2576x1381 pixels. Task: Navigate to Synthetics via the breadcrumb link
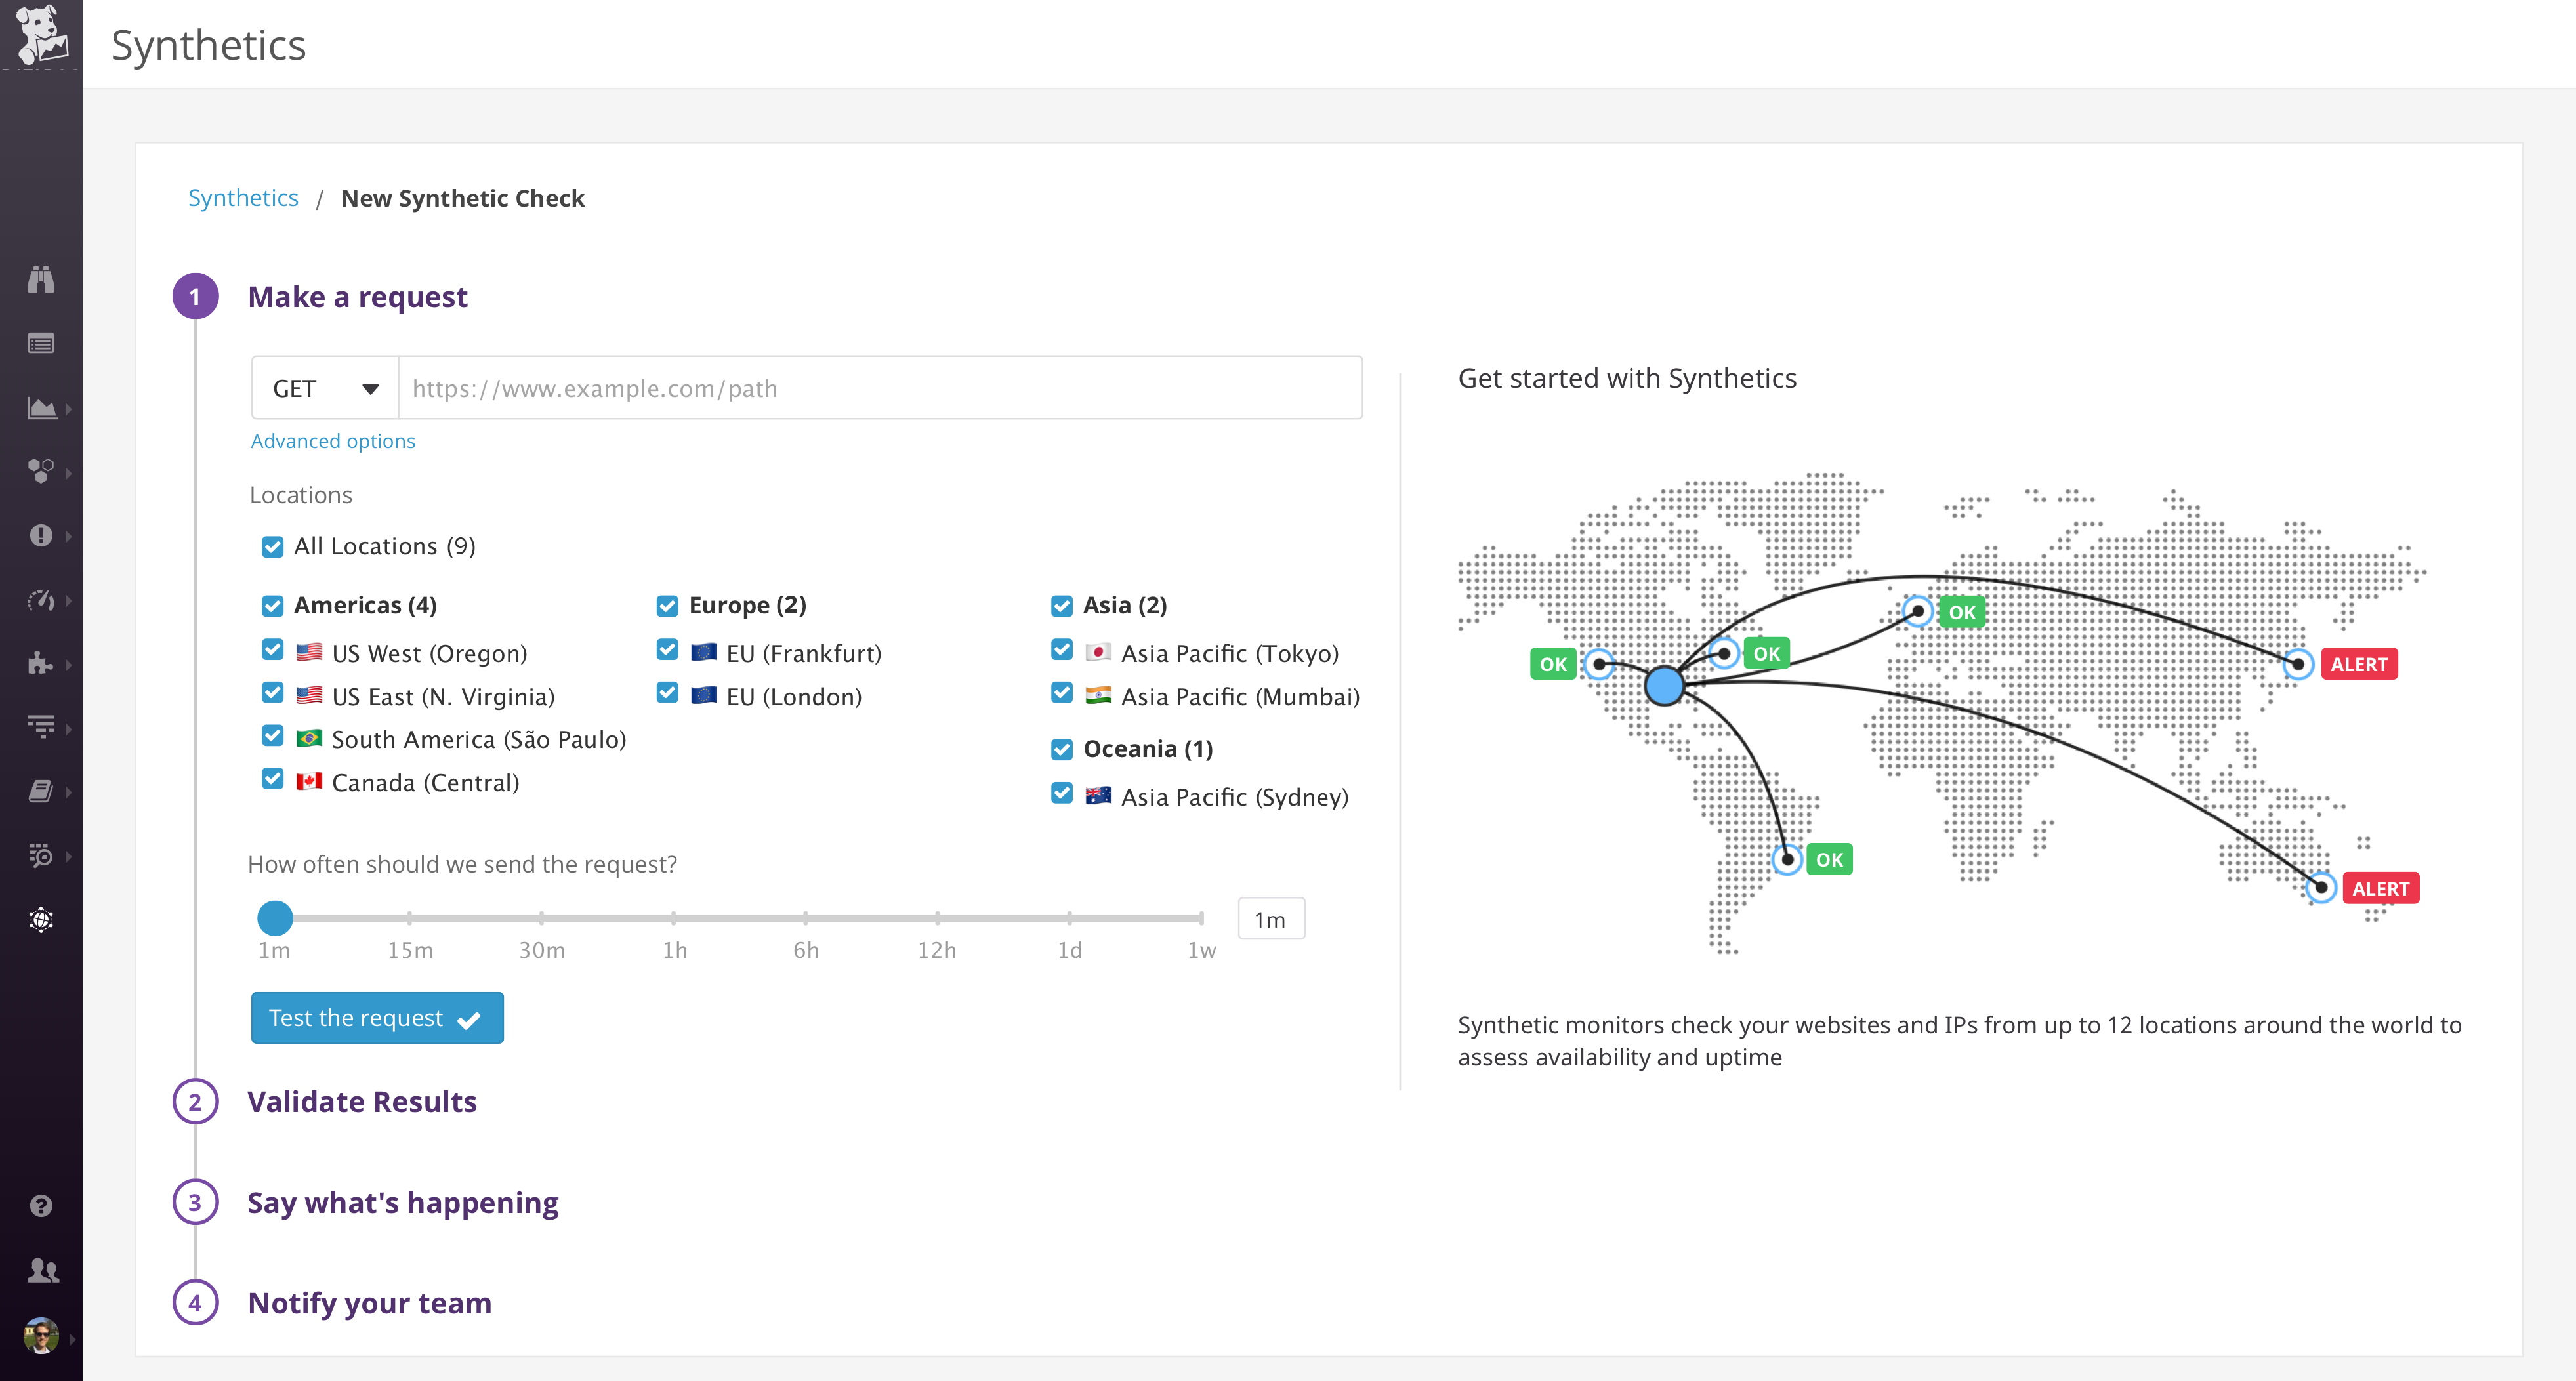[243, 197]
